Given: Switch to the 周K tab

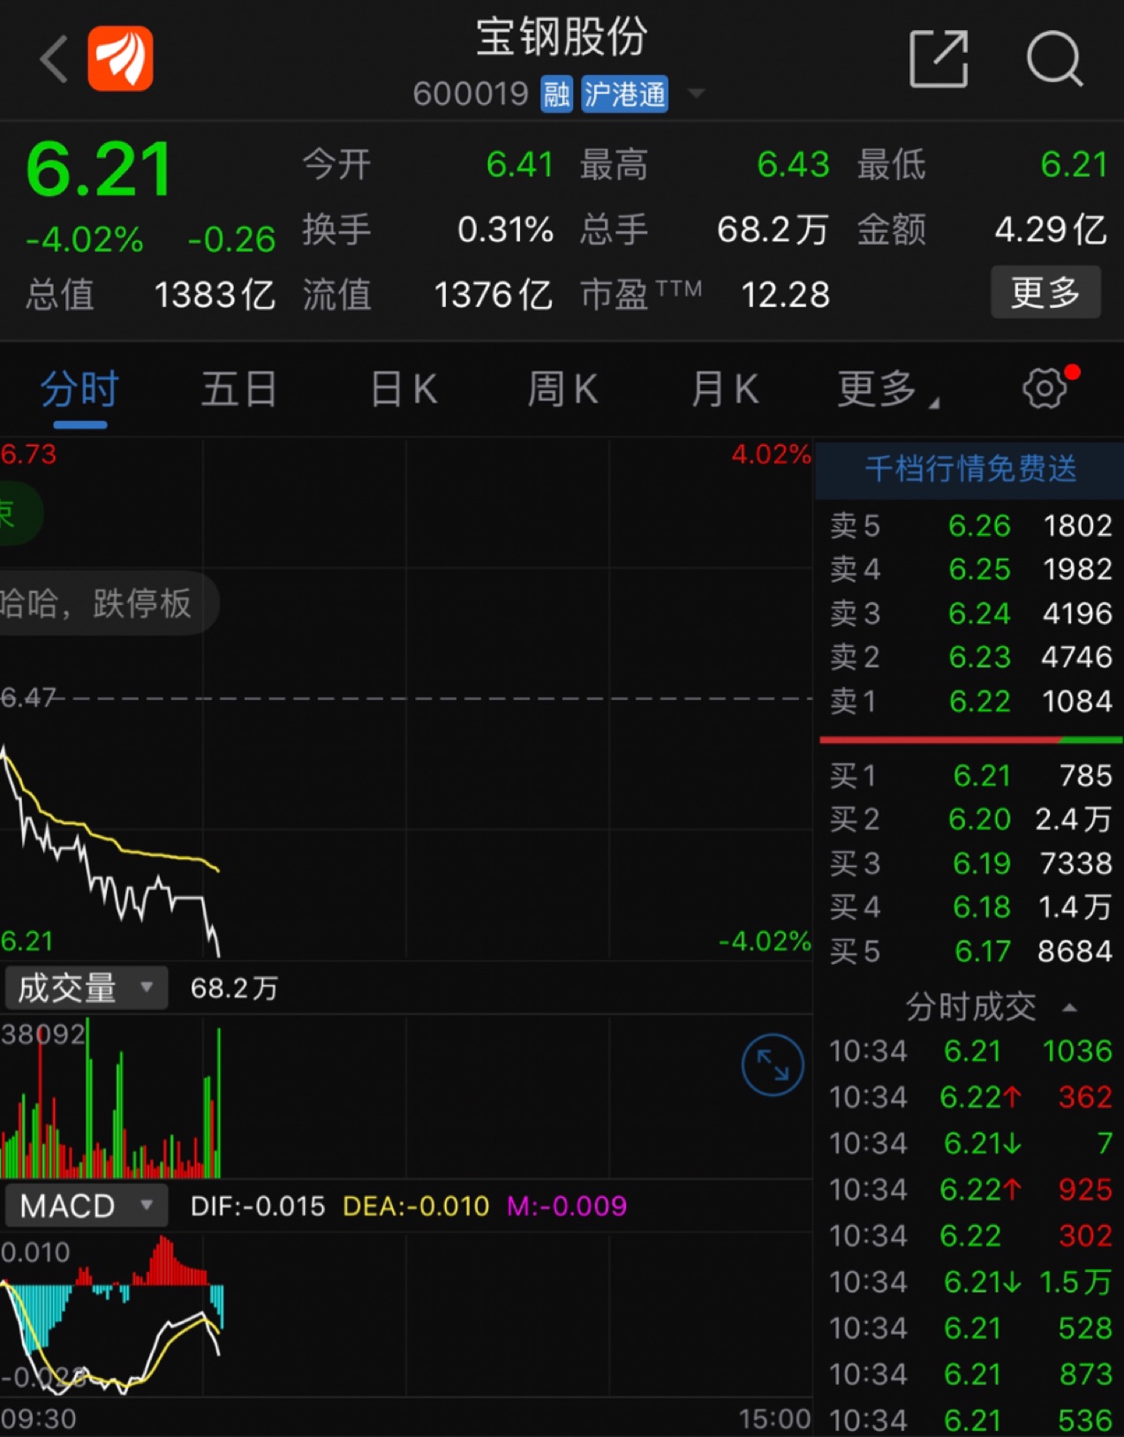Looking at the screenshot, I should (562, 389).
